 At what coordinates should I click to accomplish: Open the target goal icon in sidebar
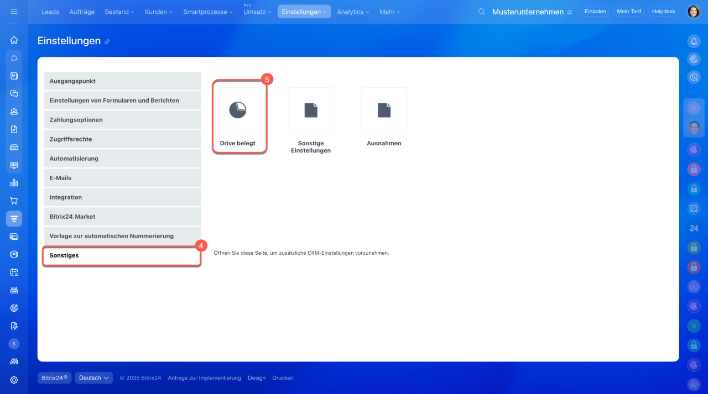point(14,308)
